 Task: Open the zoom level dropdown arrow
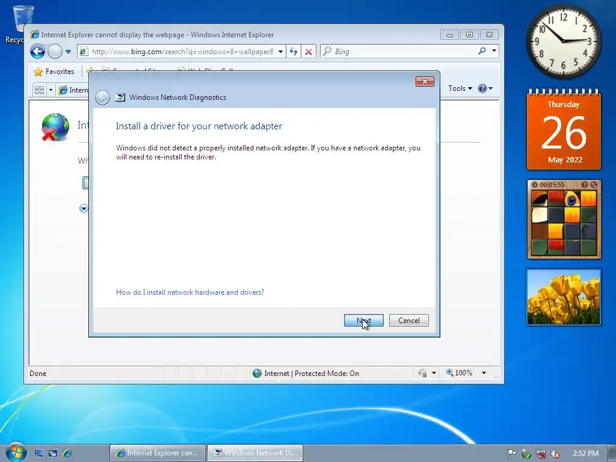[x=484, y=372]
